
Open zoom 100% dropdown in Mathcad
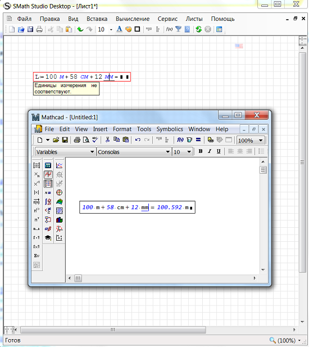coord(261,141)
